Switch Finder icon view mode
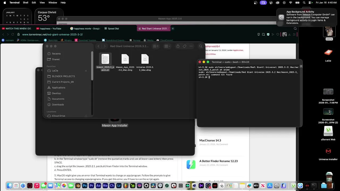This screenshot has height=191, width=340. [x=156, y=46]
